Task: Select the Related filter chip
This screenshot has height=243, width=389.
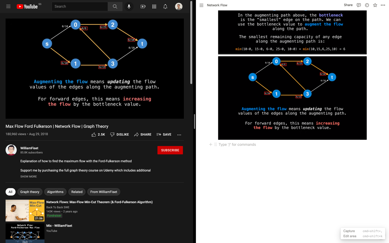Action: tap(77, 192)
